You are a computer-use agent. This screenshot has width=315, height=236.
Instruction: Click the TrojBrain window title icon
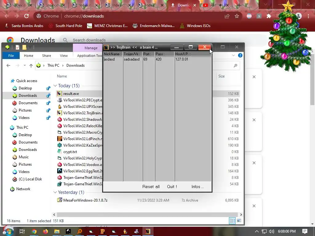[x=106, y=47]
